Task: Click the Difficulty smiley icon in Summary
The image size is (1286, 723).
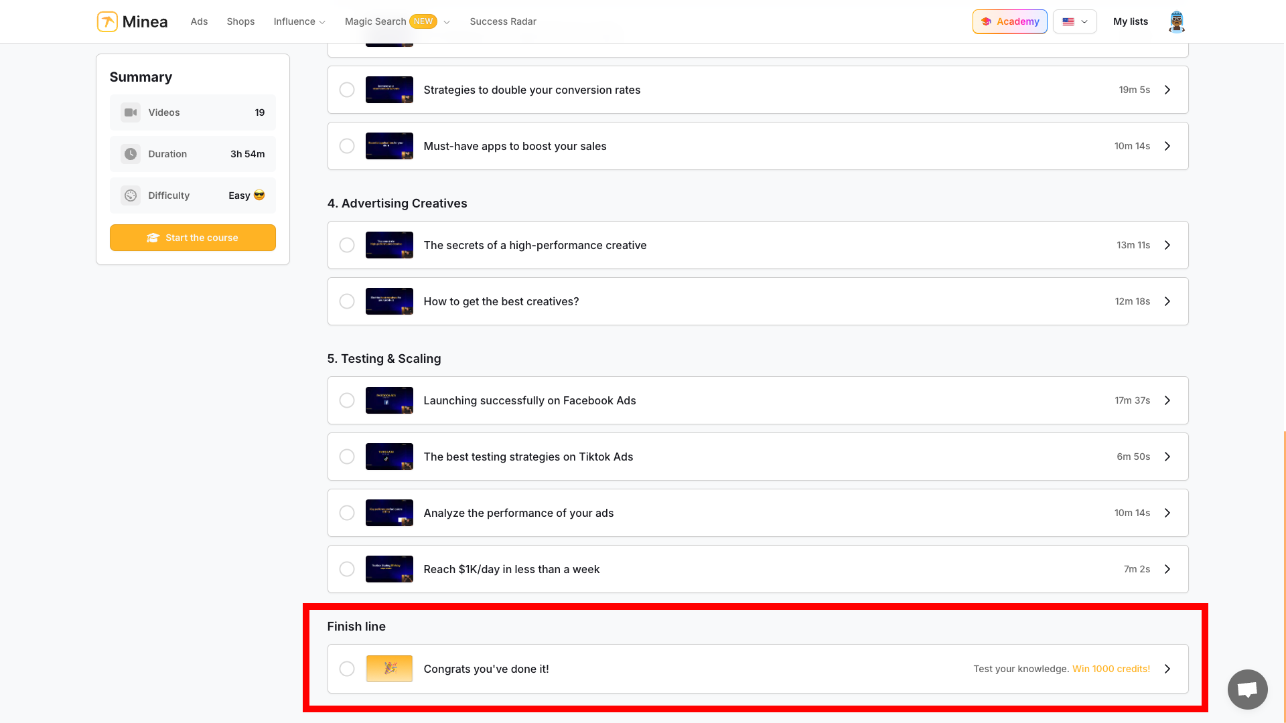Action: pyautogui.click(x=131, y=195)
